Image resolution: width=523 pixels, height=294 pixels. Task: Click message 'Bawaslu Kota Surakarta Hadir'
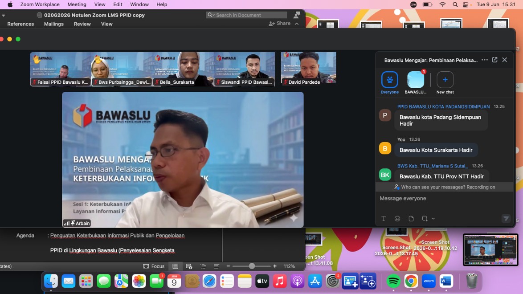pos(436,150)
